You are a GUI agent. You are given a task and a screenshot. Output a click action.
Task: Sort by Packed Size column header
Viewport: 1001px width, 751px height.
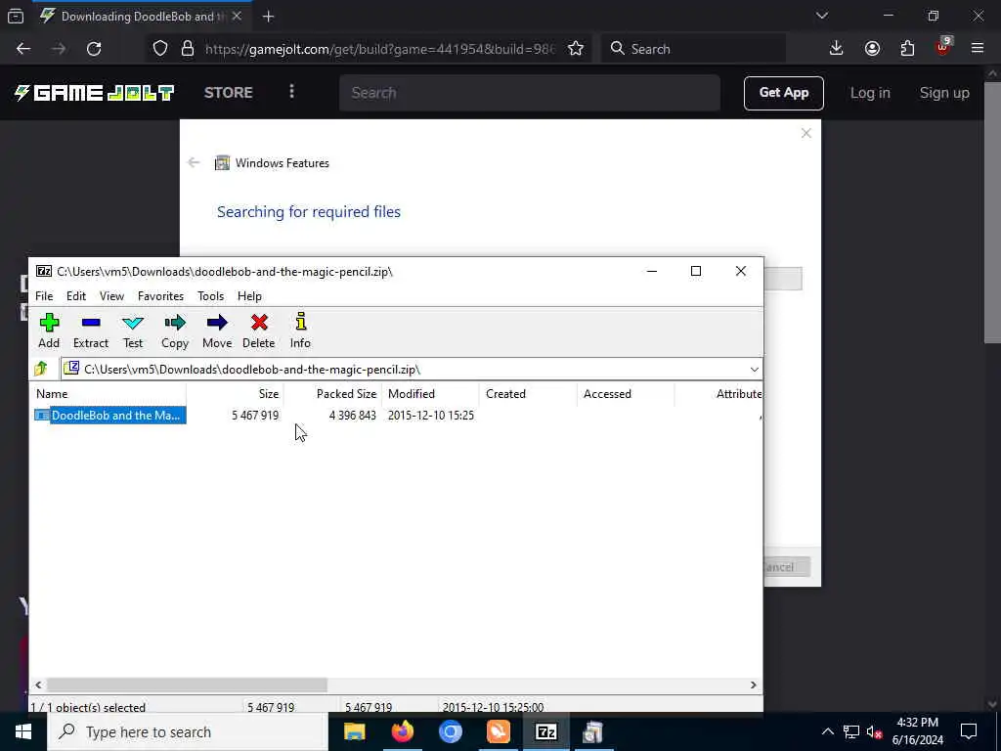pos(332,394)
